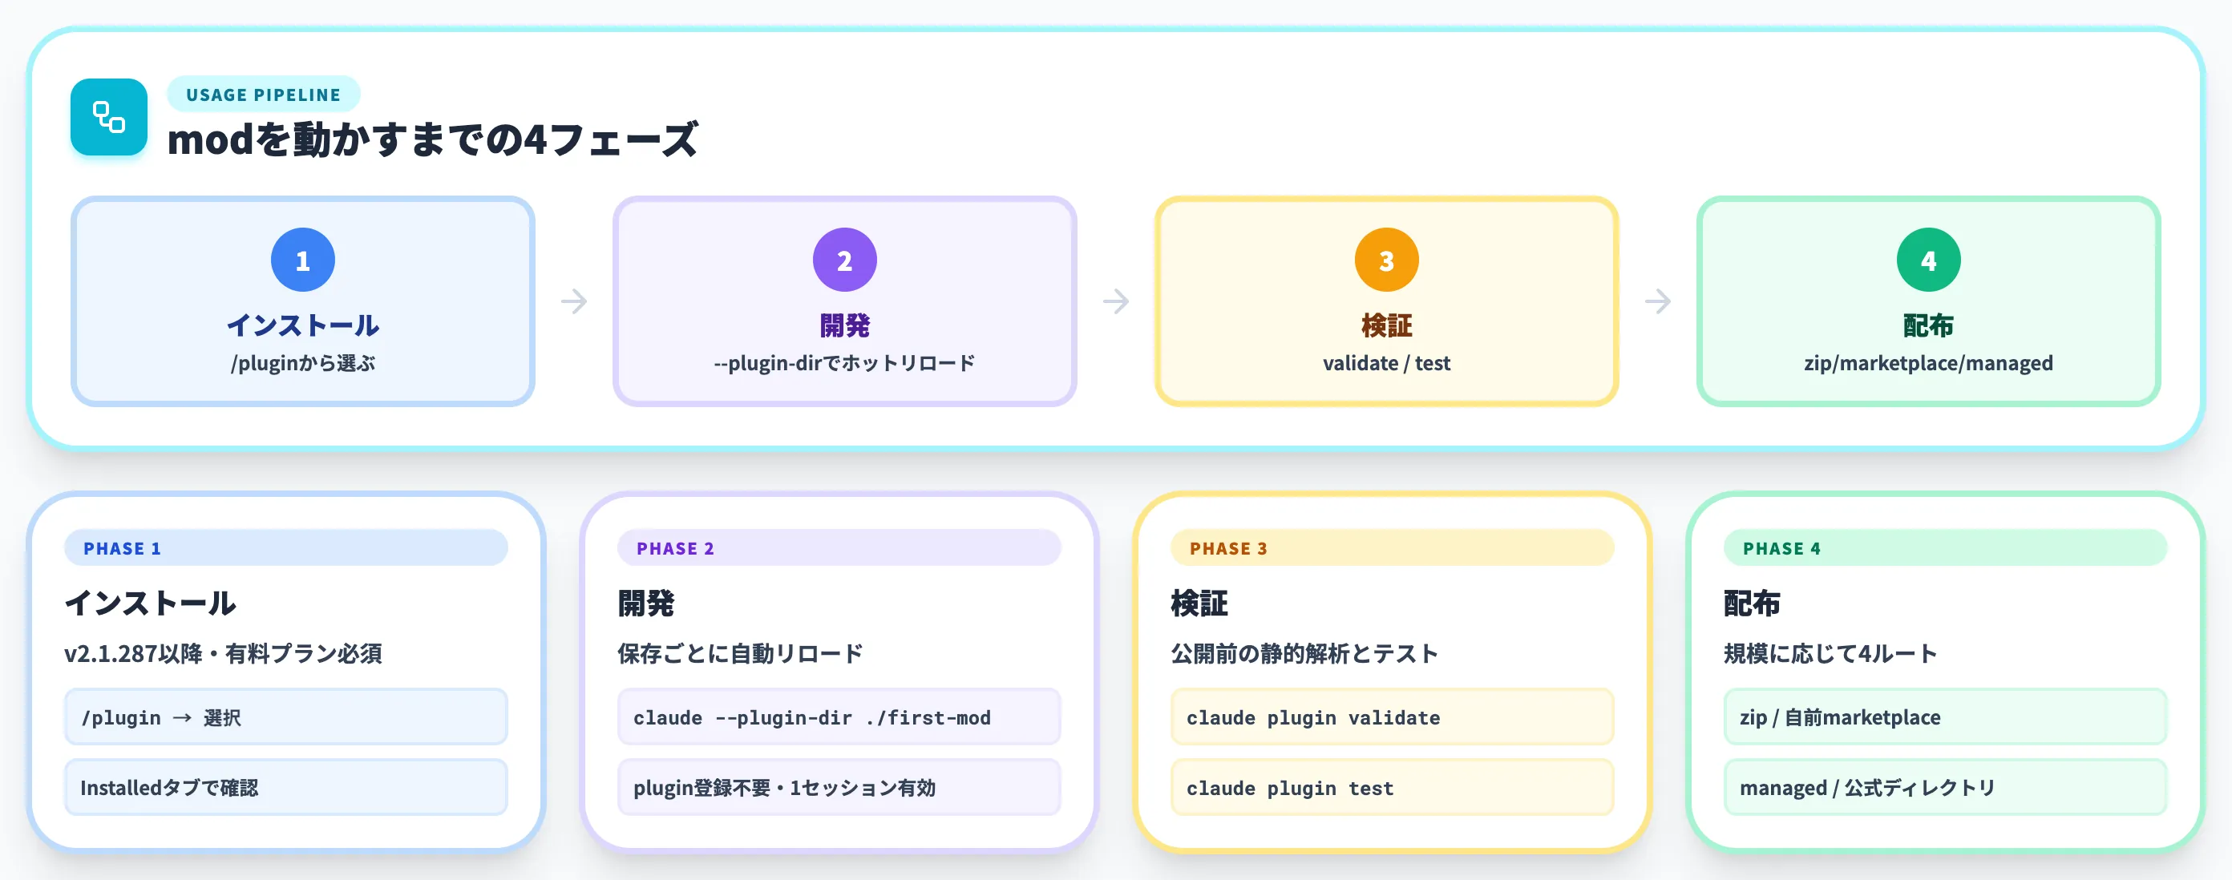Click the Installedタブで確認 box
Viewport: 2232px width, 880px height.
[286, 787]
